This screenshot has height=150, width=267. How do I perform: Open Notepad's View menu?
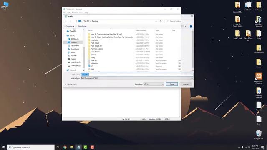tap(81, 12)
